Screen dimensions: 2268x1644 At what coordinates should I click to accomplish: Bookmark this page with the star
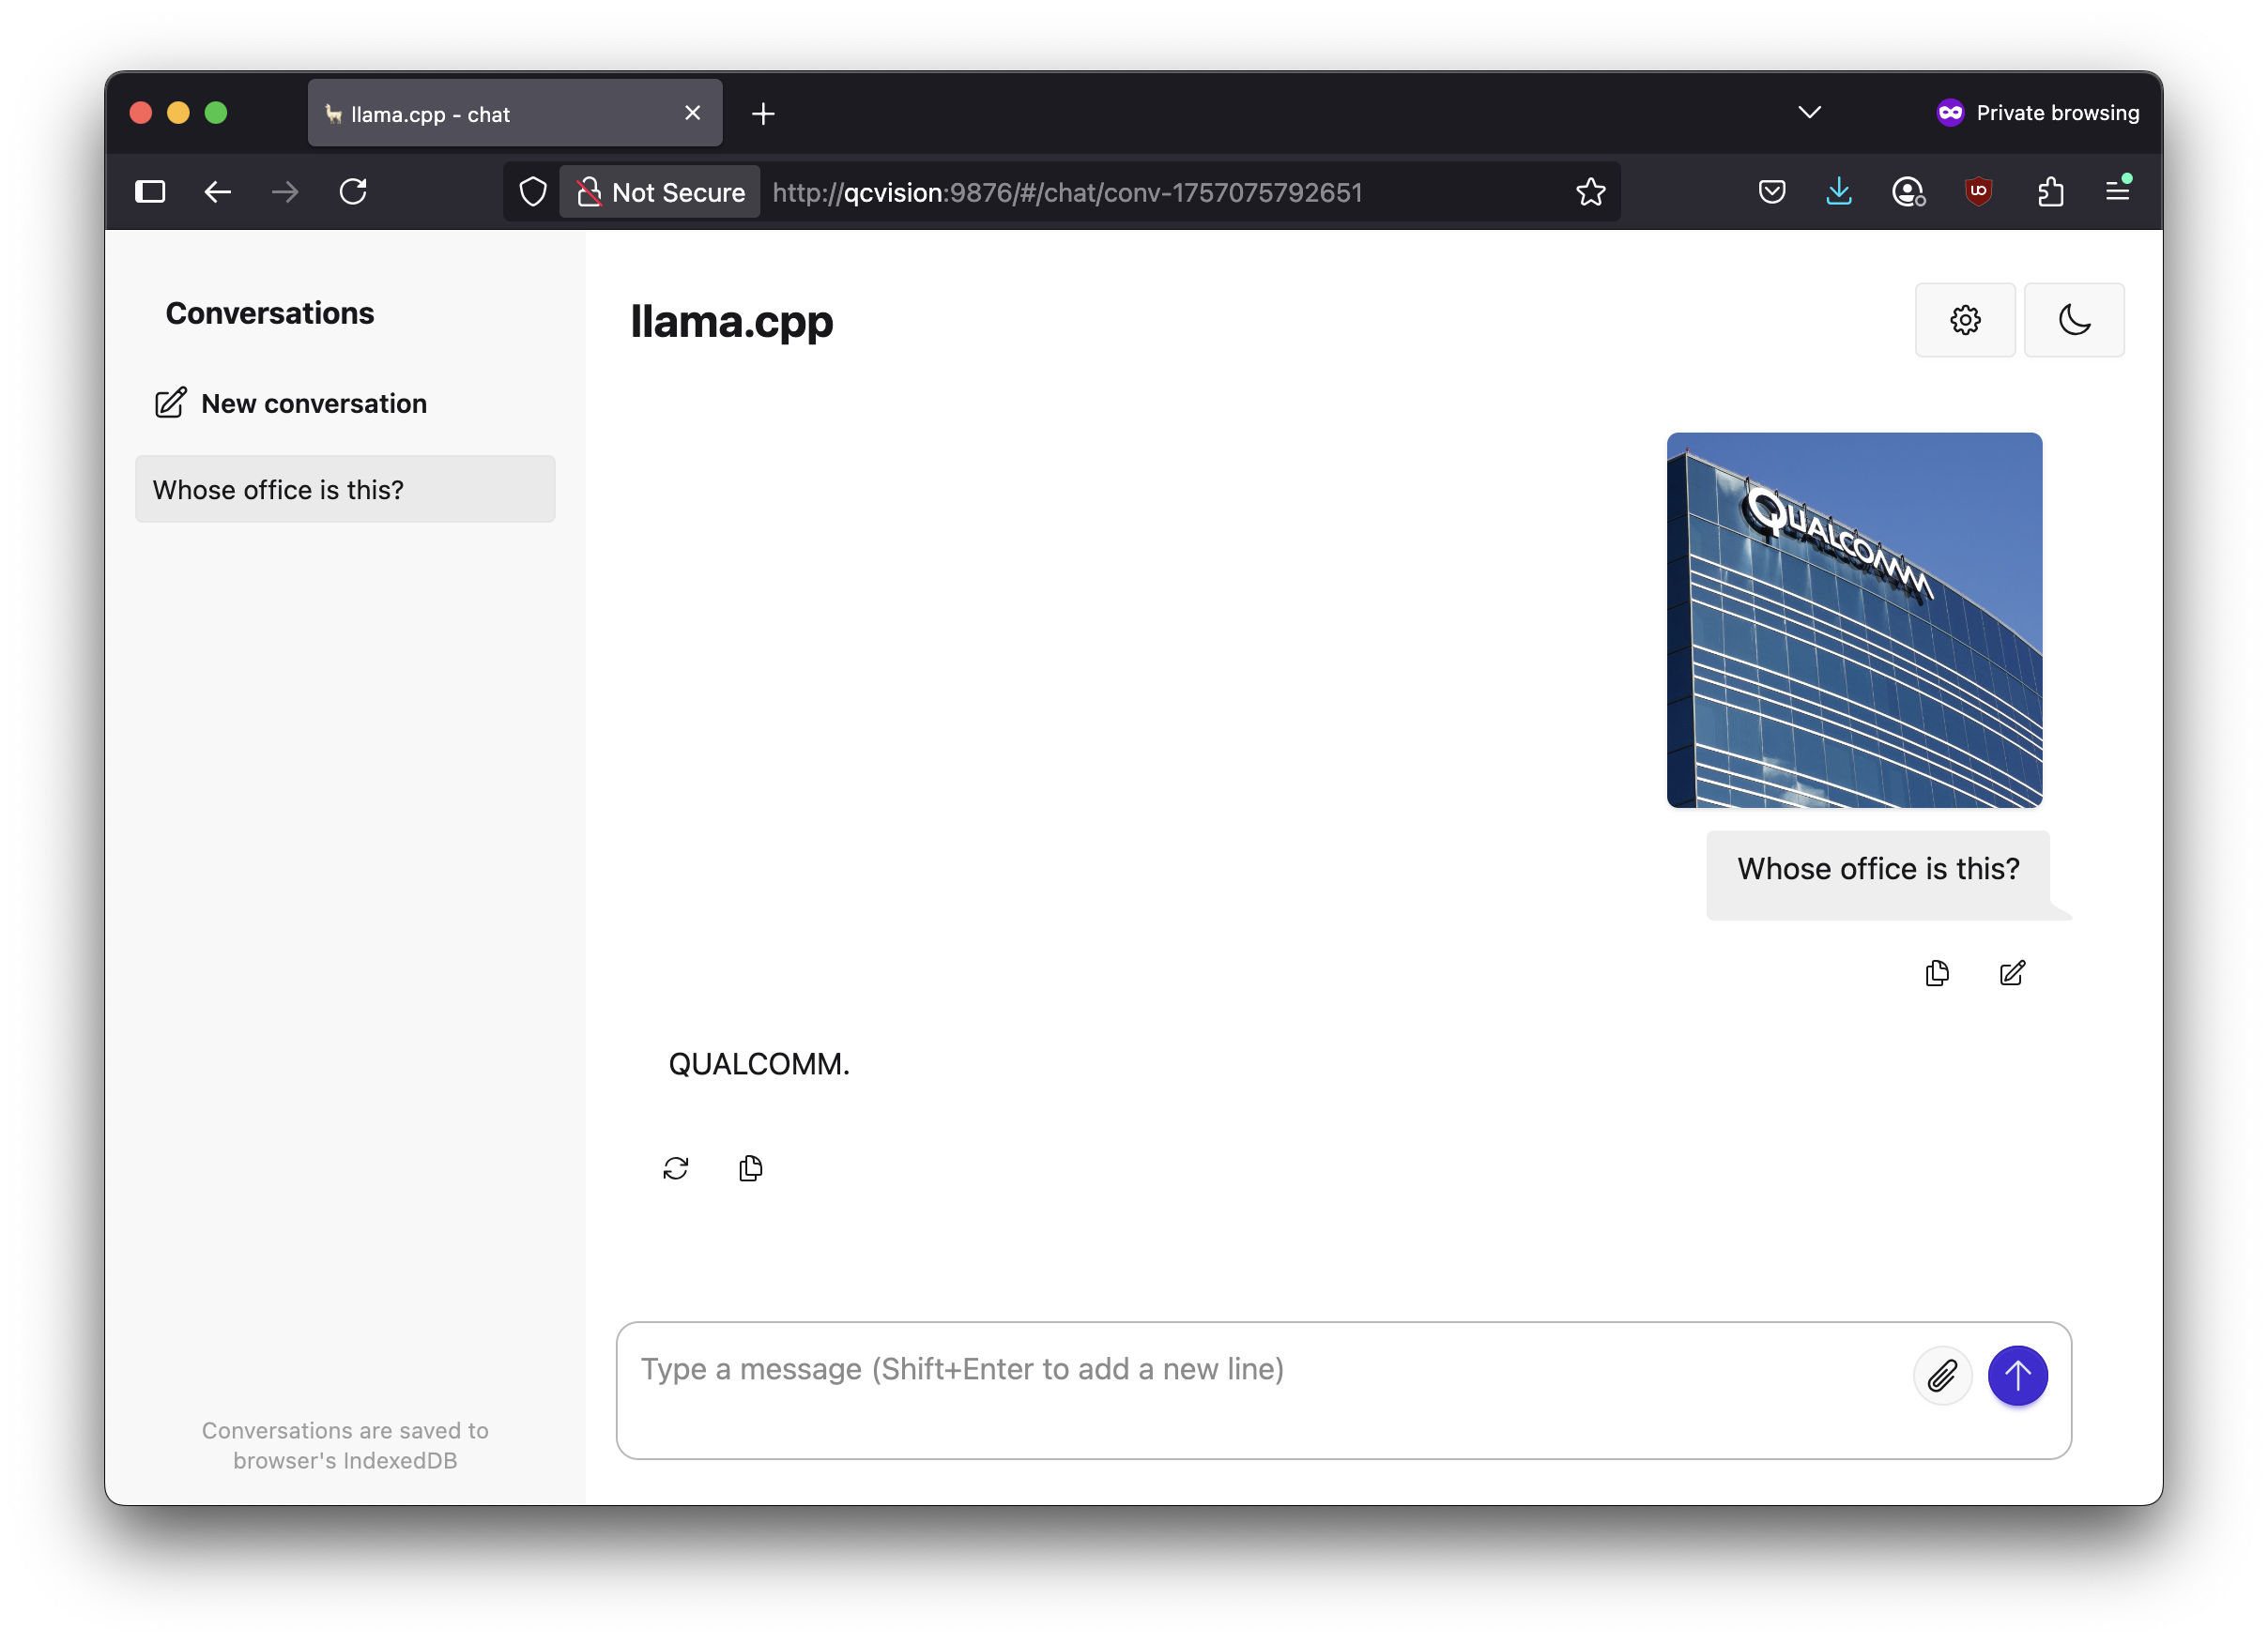[x=1590, y=191]
